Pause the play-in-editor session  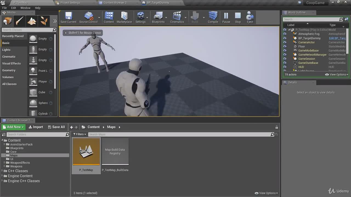coord(226,18)
